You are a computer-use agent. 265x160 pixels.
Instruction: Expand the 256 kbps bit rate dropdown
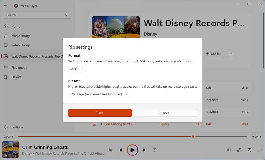click(x=100, y=94)
